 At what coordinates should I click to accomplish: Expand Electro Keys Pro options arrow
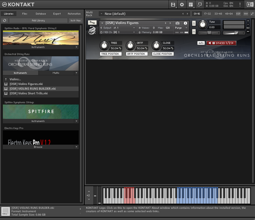coord(76,147)
